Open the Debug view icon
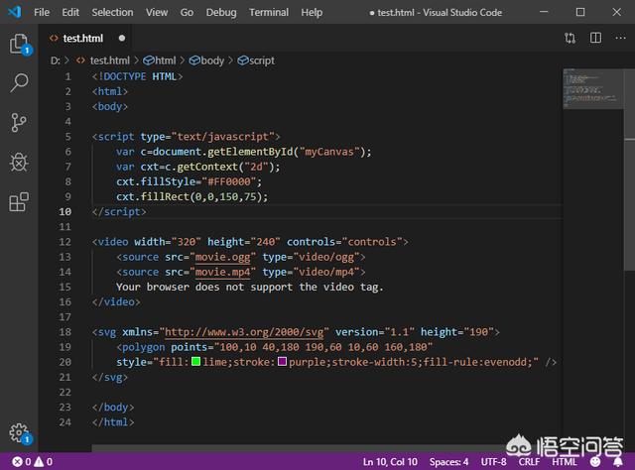 point(19,162)
